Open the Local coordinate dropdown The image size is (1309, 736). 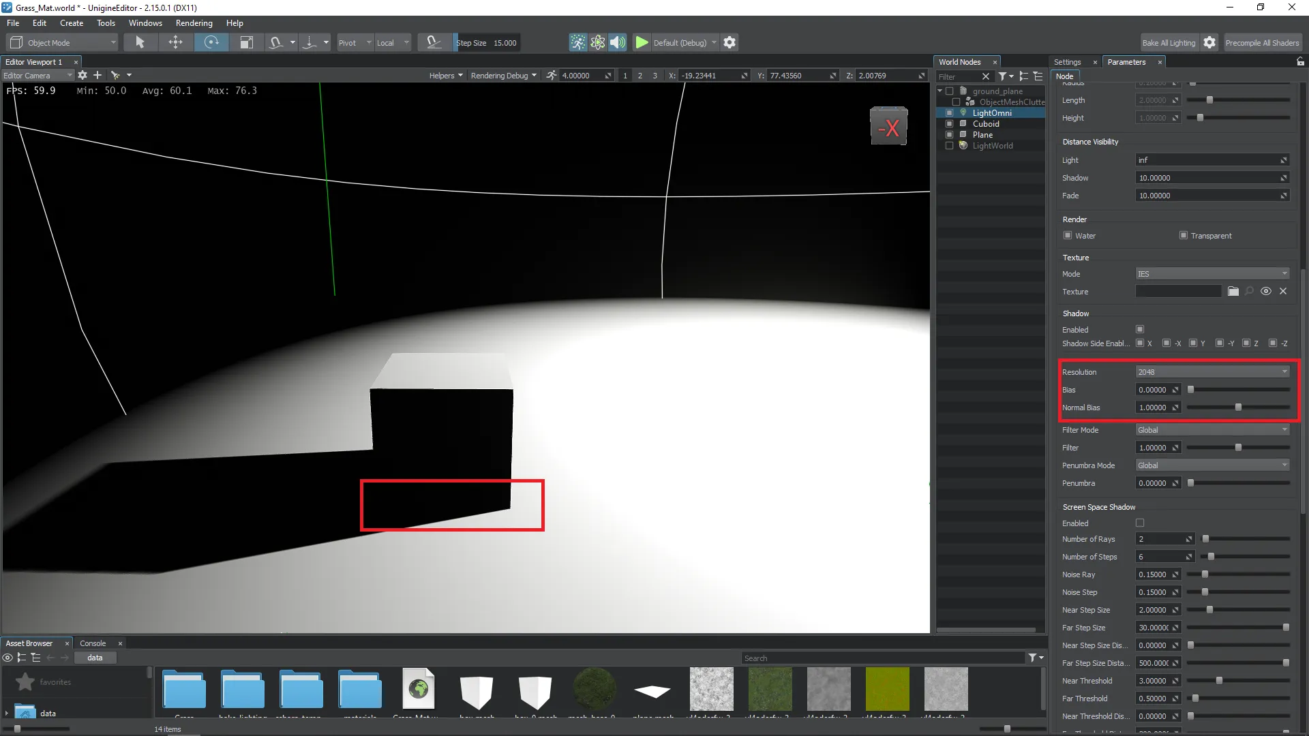393,42
